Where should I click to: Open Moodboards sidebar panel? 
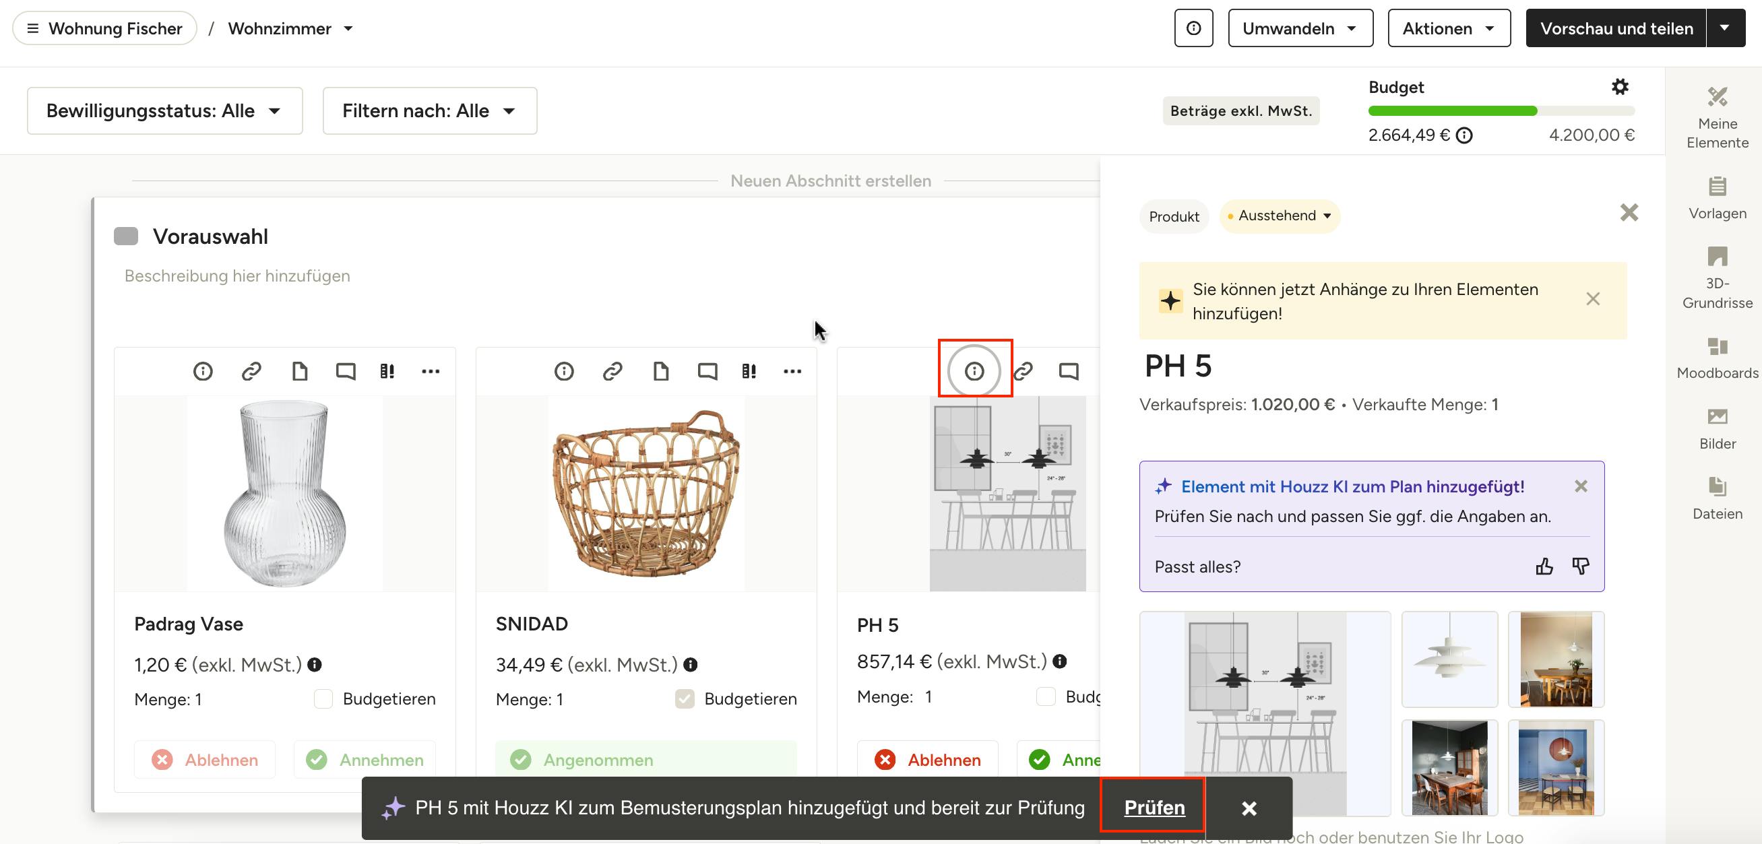[x=1717, y=358]
